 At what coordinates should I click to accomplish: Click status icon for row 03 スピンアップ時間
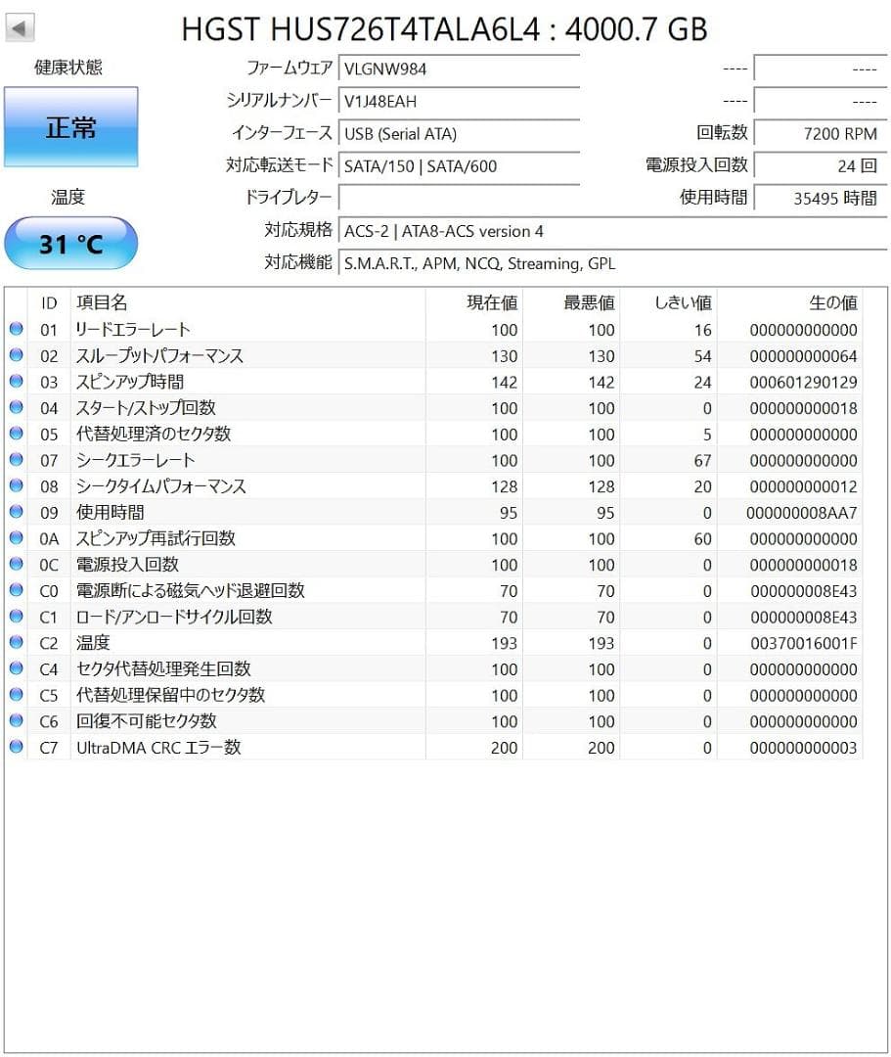point(17,382)
